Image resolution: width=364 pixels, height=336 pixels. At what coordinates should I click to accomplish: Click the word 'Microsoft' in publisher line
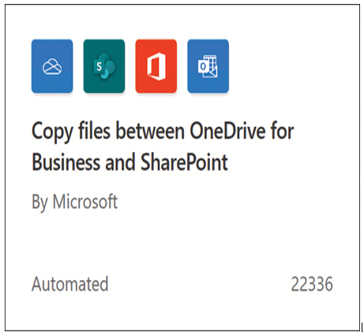point(85,201)
